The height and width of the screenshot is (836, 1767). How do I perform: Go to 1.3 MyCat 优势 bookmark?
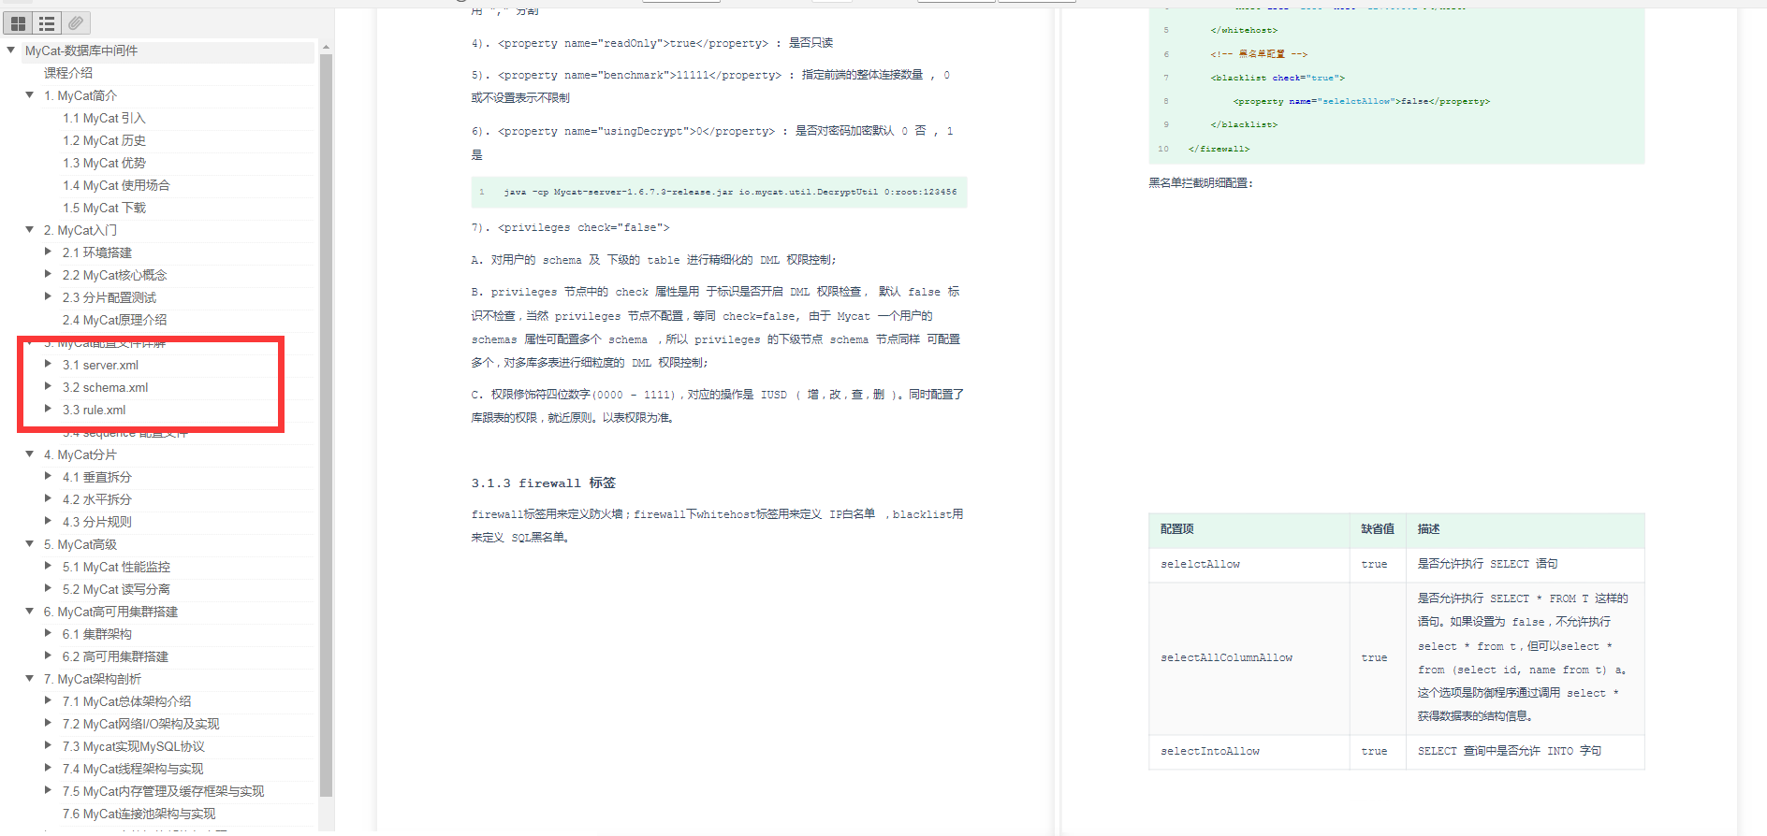[104, 163]
